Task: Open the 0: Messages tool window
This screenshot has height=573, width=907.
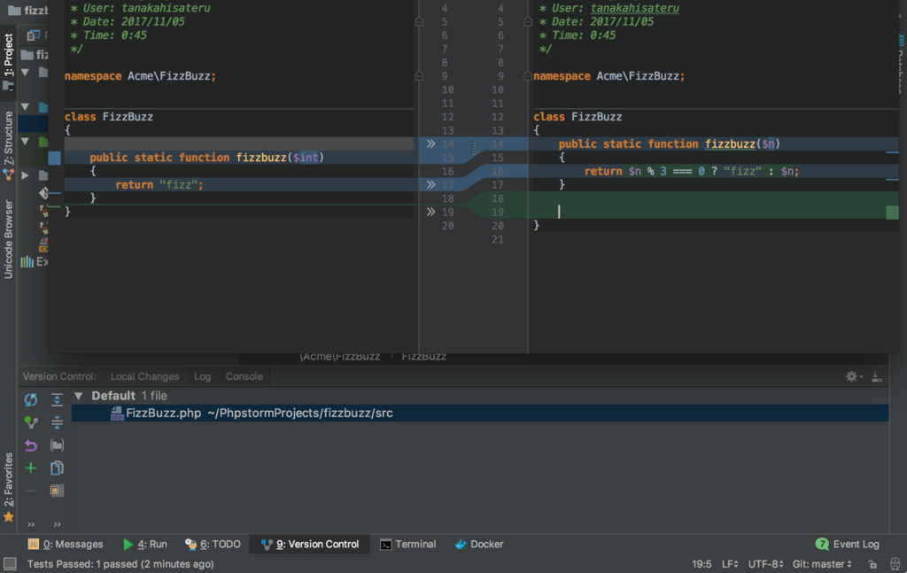Action: (66, 544)
